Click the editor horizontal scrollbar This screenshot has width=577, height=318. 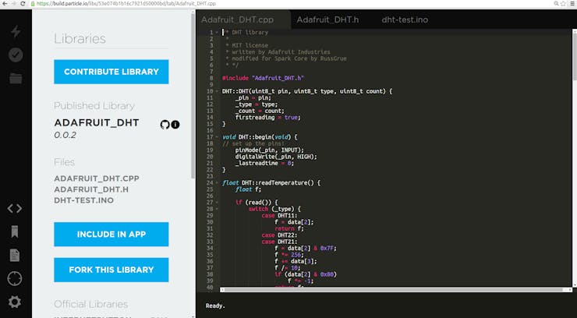pyautogui.click(x=393, y=290)
